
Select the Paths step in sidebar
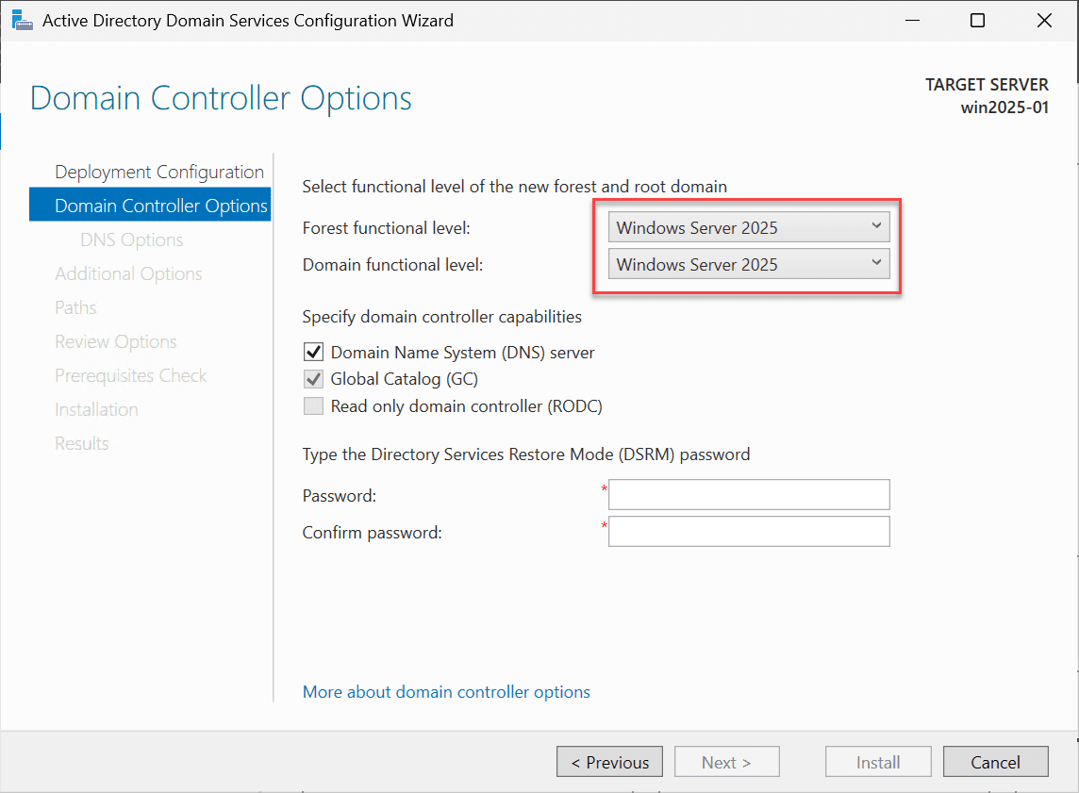tap(75, 307)
